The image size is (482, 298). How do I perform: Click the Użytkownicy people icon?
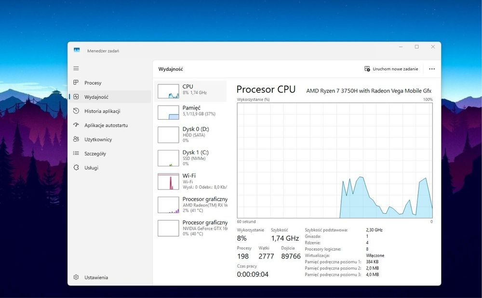click(76, 139)
